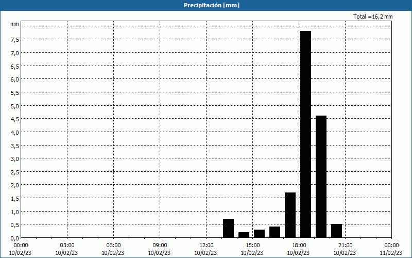This screenshot has width=412, height=258.
Task: Click the "00:00" label above the 11/02/23 date
Action: coord(391,246)
